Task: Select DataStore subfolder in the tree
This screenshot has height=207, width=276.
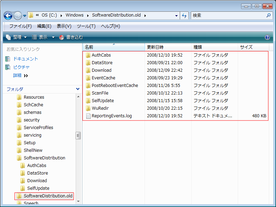Action: 38,173
